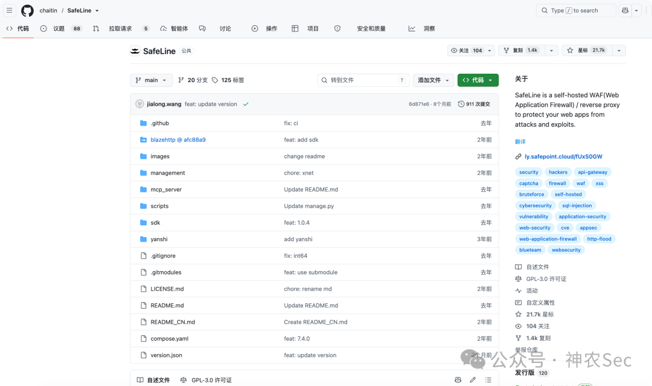Open the blazehttp @ afc88a9 submodule
652x386 pixels.
178,140
